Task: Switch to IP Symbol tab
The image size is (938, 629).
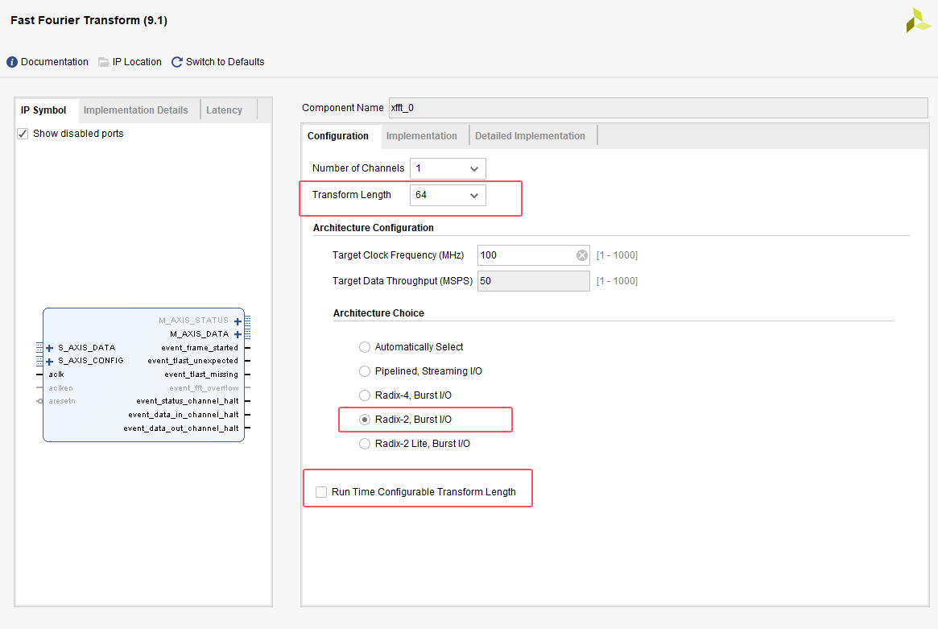Action: [x=43, y=110]
